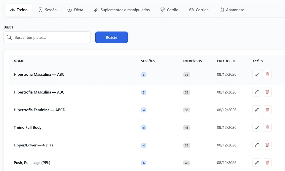Select Hipertrofia Masculina — ABC name beside 33 exercises
285x171 pixels.
[39, 75]
